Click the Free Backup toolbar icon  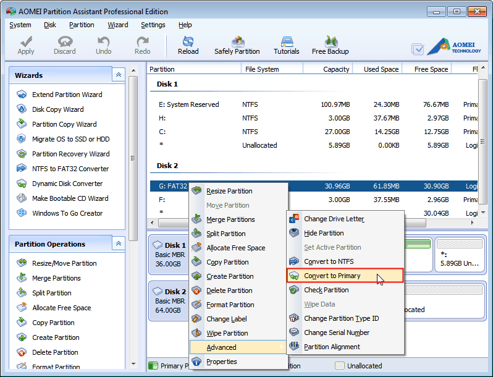tap(330, 46)
